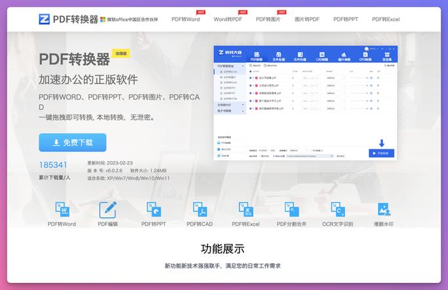448x290 pixels.
Task: Click the blue Z logo in the header
Action: click(x=45, y=19)
